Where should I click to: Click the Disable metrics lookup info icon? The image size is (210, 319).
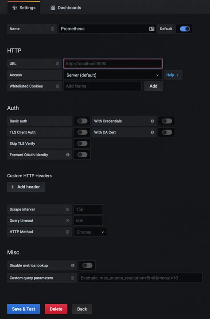pos(73,266)
